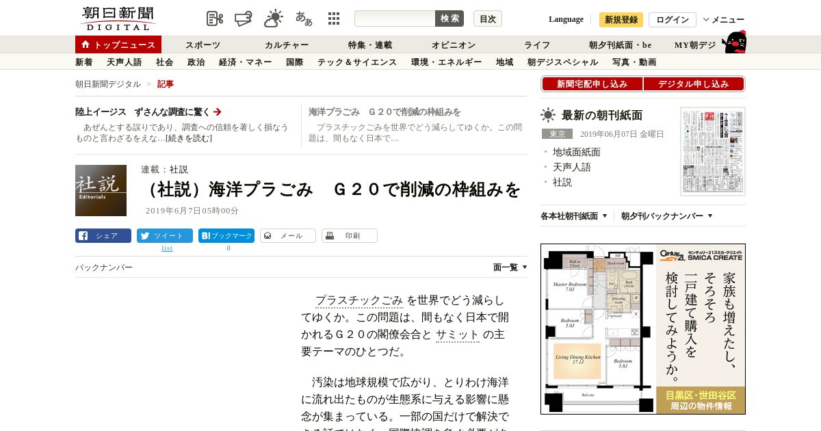Viewport: 821px width, 431px height.
Task: Select the 朝夕刊紙面・be tab
Action: [621, 45]
